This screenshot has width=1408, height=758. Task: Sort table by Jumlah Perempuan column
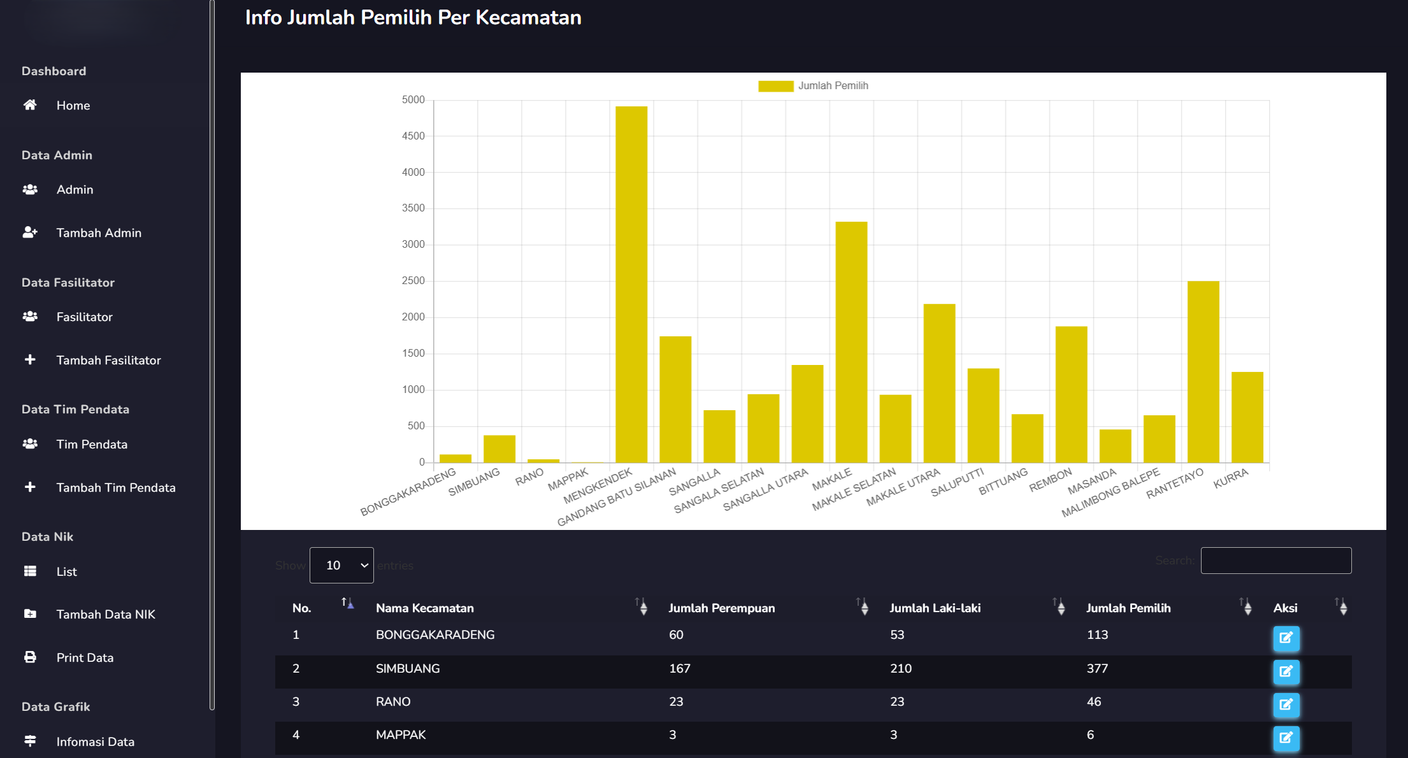pyautogui.click(x=721, y=608)
